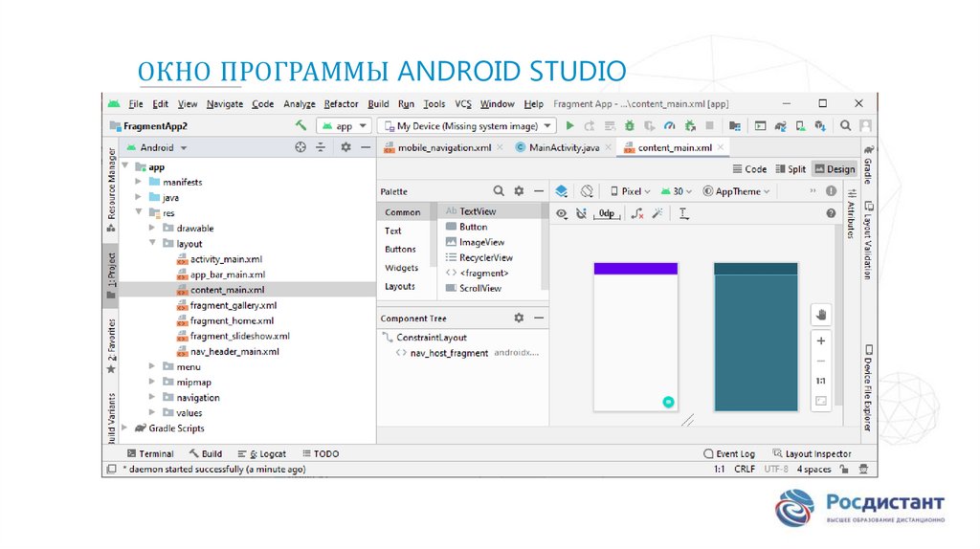
Task: Click the magic wand Infer Constraints icon
Action: click(x=657, y=214)
